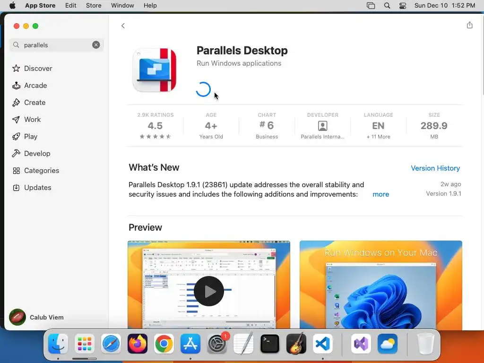Open the Run Windows on Your Mac screenshot
The image size is (484, 363).
(x=381, y=285)
